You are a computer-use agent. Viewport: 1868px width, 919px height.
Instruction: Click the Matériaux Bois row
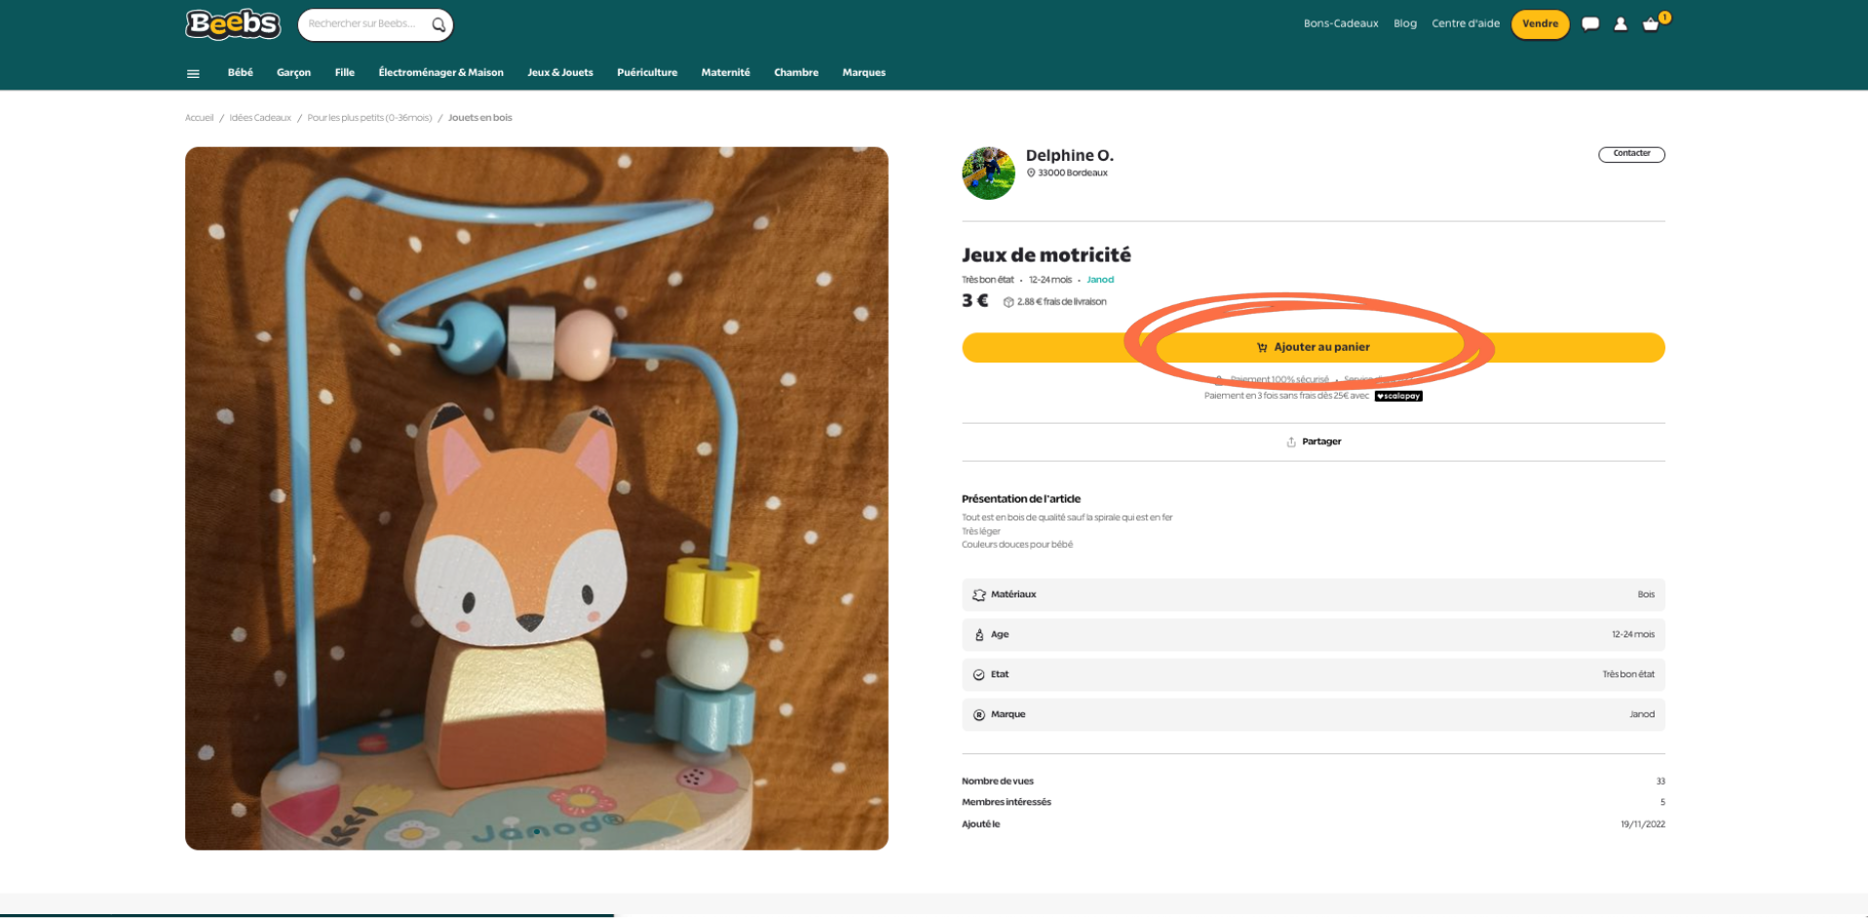[x=1314, y=594]
